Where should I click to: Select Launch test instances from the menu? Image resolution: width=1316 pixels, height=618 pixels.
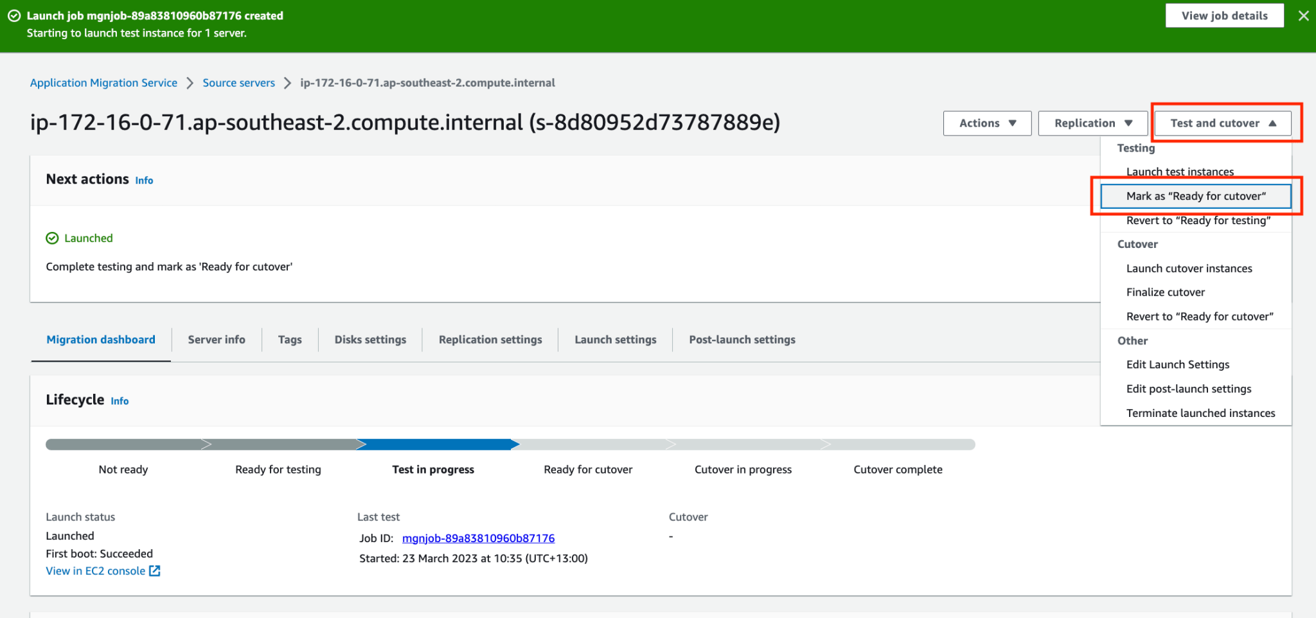coord(1179,172)
